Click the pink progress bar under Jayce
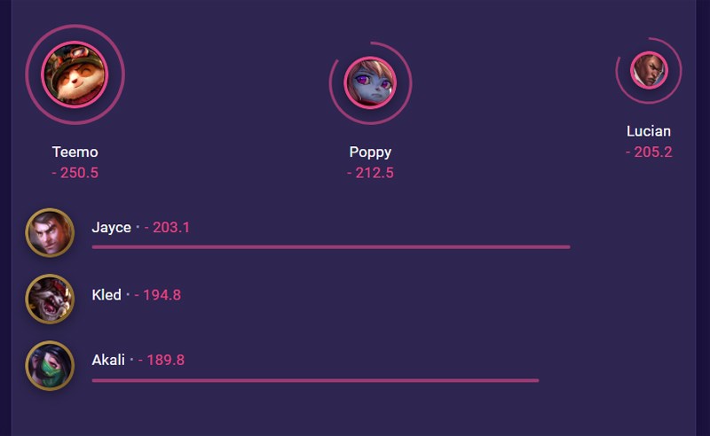The width and height of the screenshot is (710, 436). (x=331, y=247)
